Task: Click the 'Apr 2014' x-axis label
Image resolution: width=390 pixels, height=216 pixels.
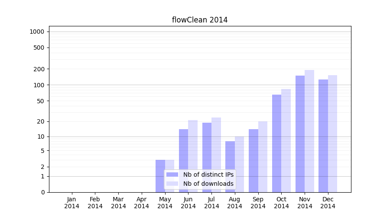Action: pyautogui.click(x=142, y=203)
